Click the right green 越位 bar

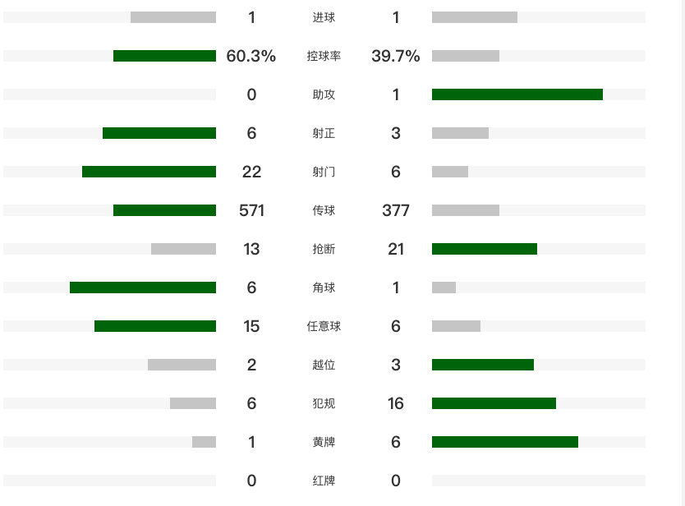(483, 365)
